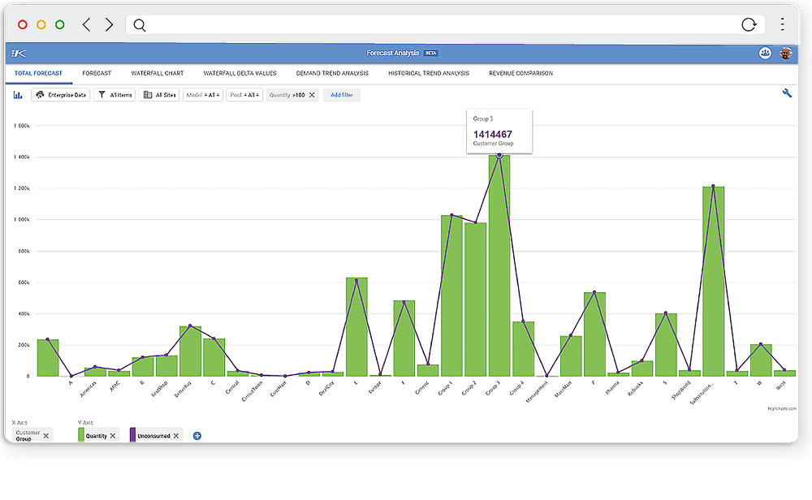
Task: Click the Enterprise Data button
Action: [62, 95]
